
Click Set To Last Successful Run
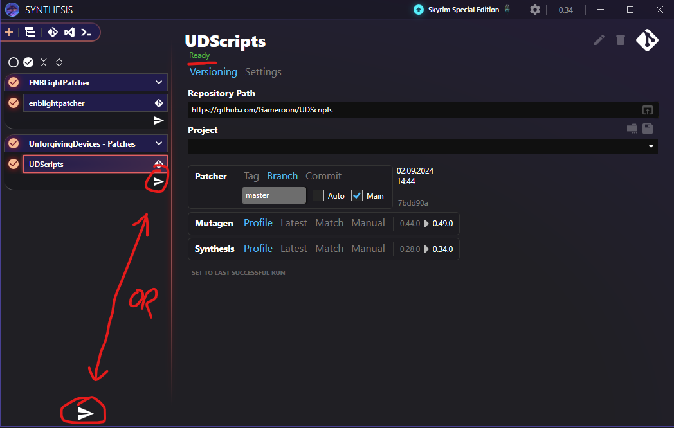point(238,273)
